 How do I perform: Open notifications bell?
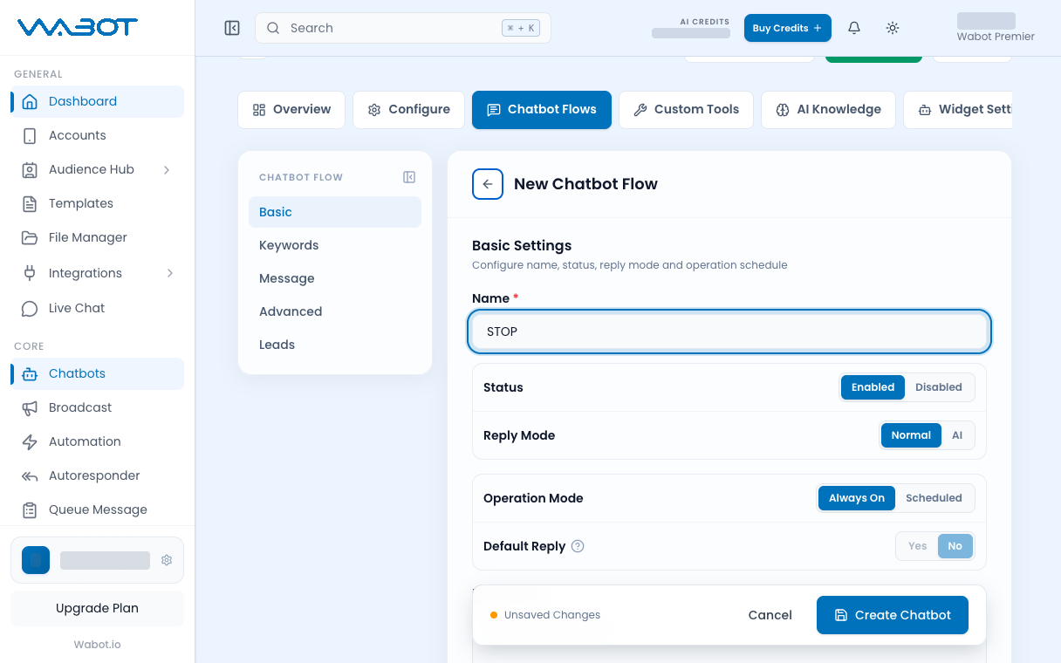pyautogui.click(x=854, y=28)
